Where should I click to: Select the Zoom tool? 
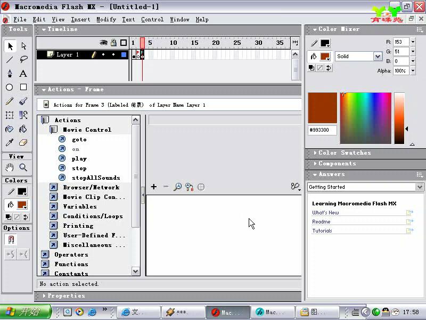pos(23,167)
